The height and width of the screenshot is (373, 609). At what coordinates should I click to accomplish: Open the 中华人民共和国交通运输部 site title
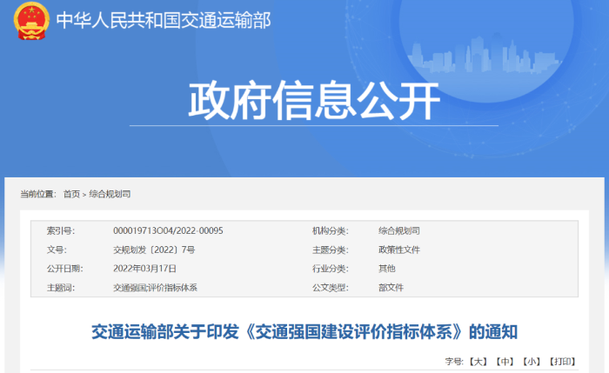click(x=163, y=21)
